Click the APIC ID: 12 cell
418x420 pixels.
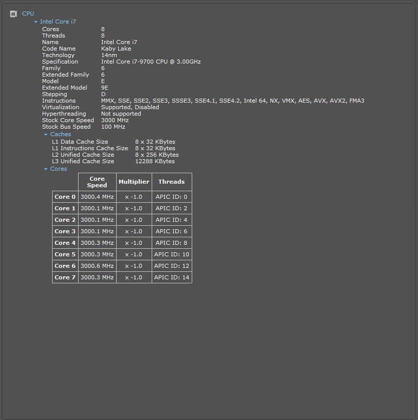pyautogui.click(x=172, y=266)
